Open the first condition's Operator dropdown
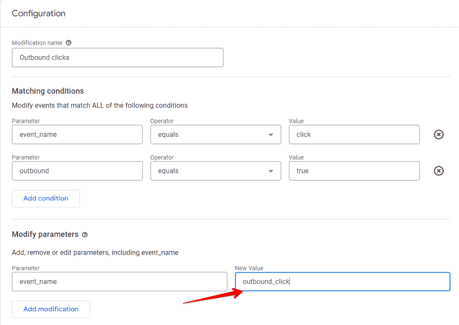 click(215, 134)
